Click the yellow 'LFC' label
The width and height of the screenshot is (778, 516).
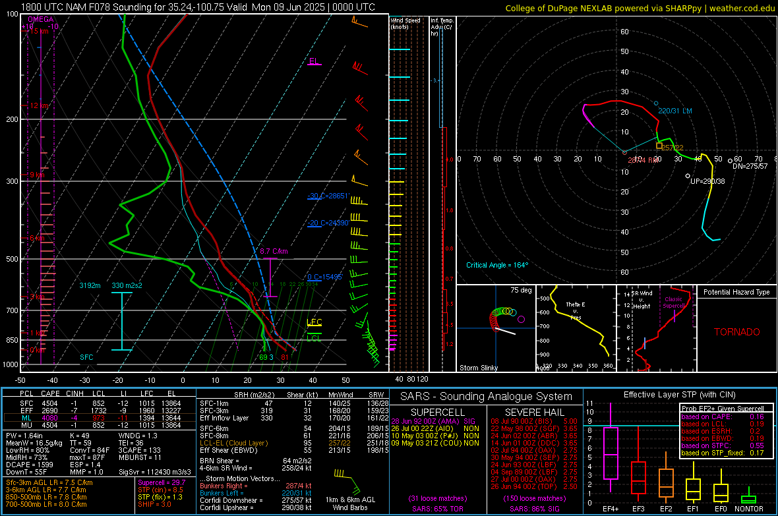click(x=314, y=322)
